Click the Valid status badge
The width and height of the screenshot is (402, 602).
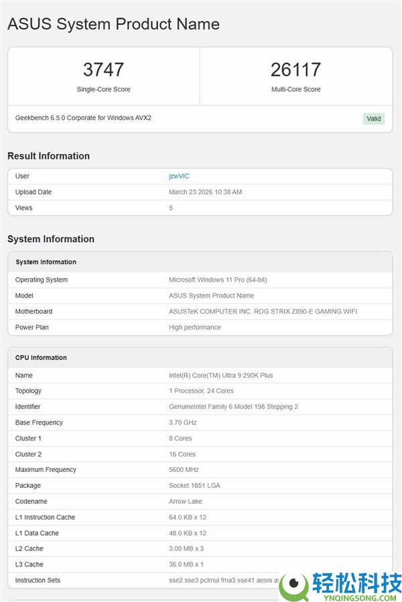pos(374,119)
